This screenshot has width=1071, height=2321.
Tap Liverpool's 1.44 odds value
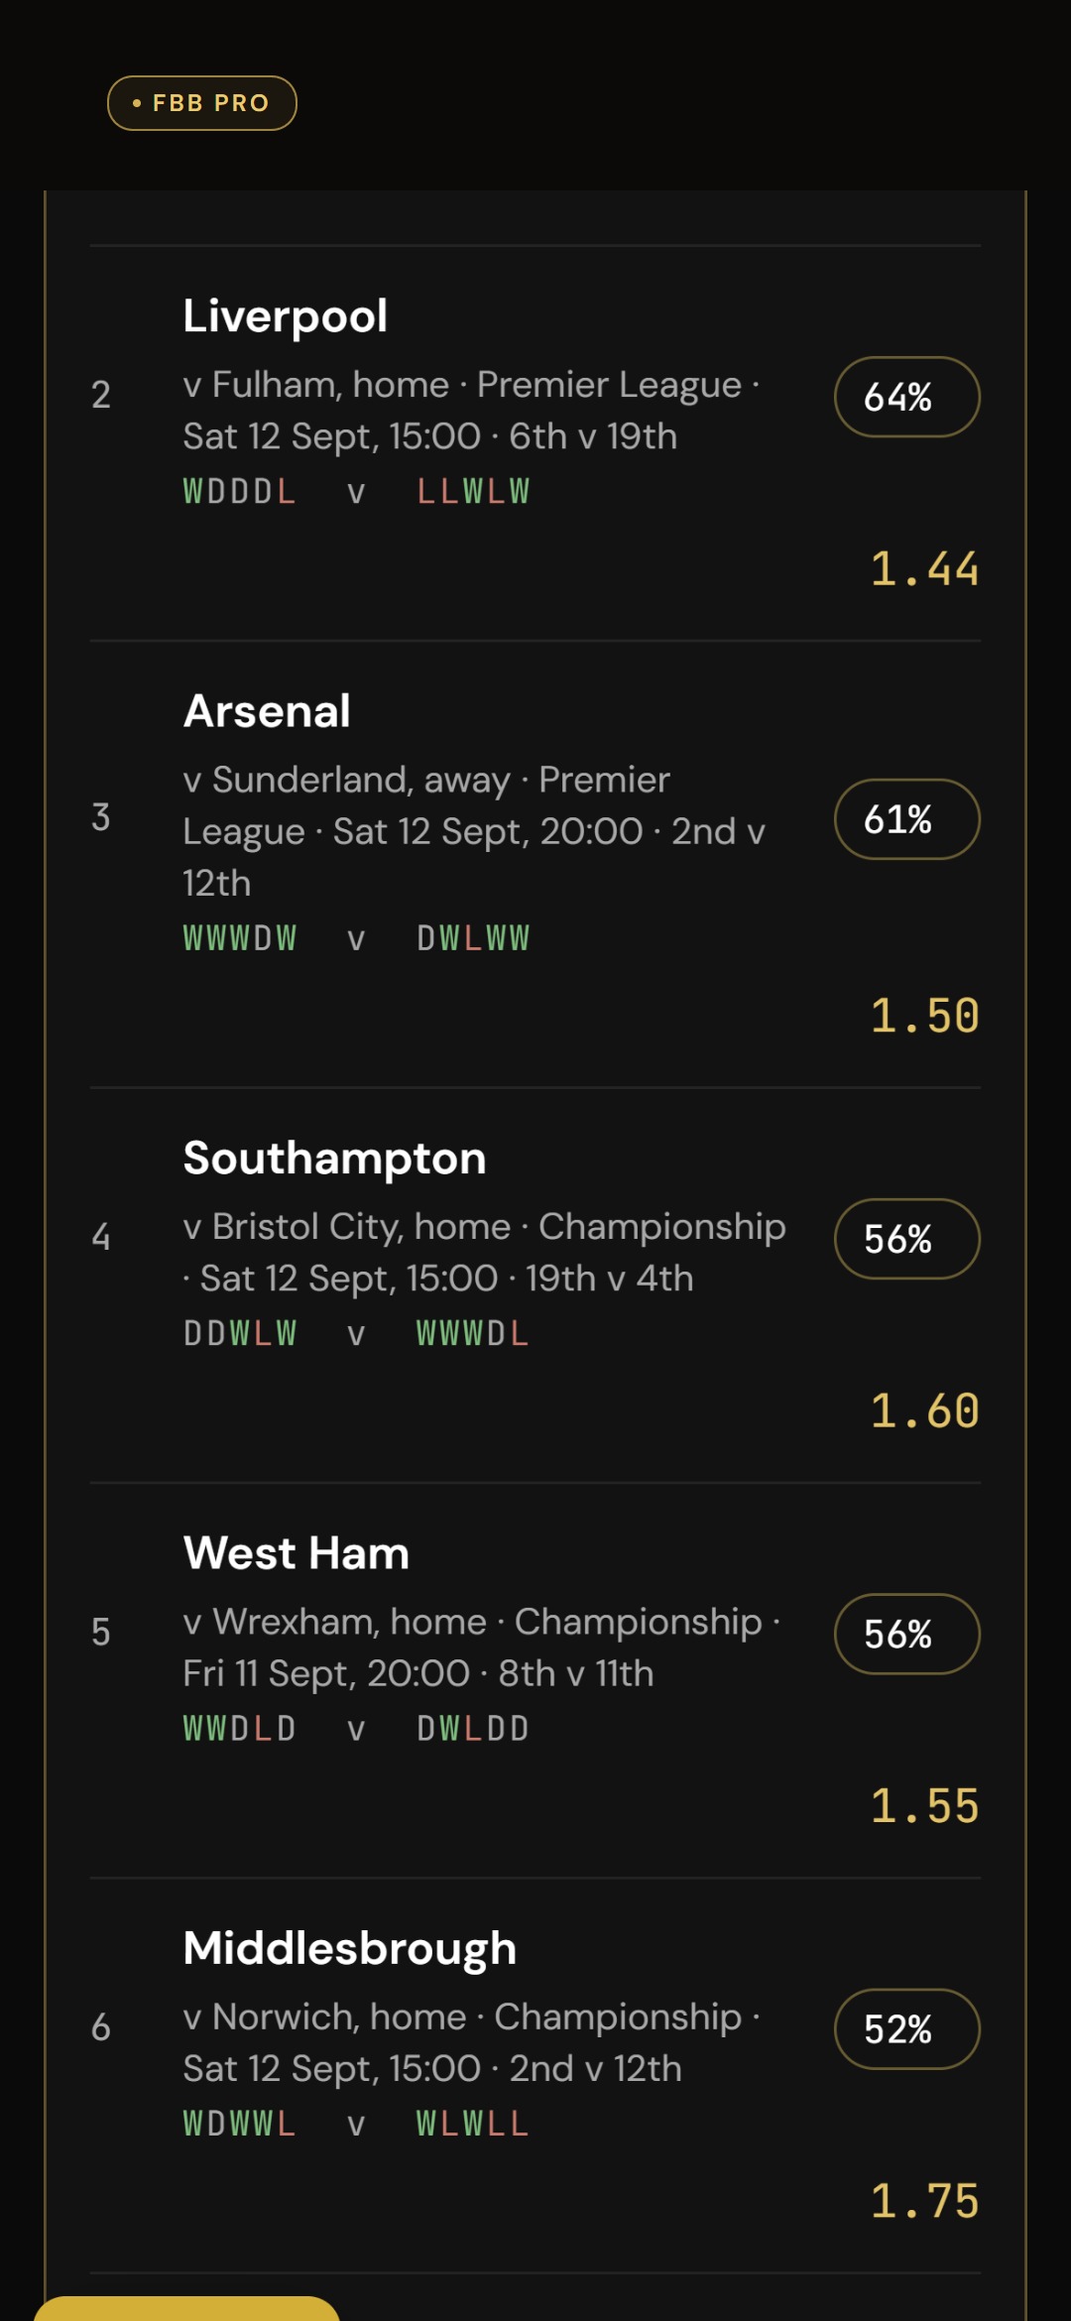tap(924, 569)
